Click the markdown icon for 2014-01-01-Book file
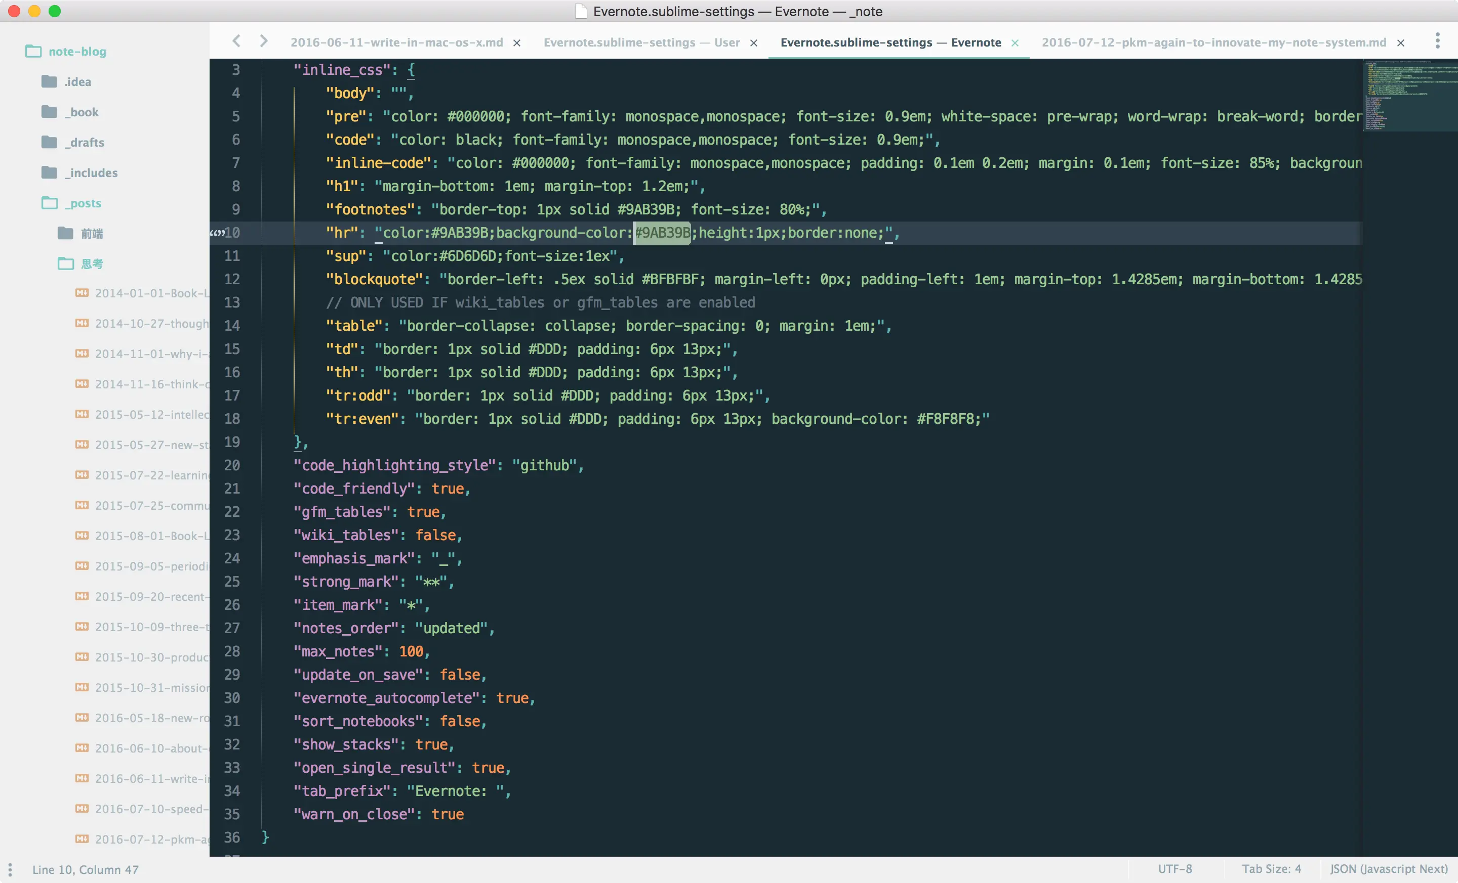1458x883 pixels. pyautogui.click(x=82, y=293)
